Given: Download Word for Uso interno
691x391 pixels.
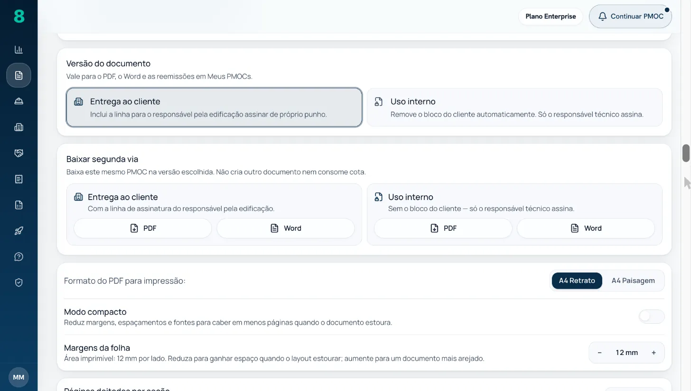Looking at the screenshot, I should point(586,228).
